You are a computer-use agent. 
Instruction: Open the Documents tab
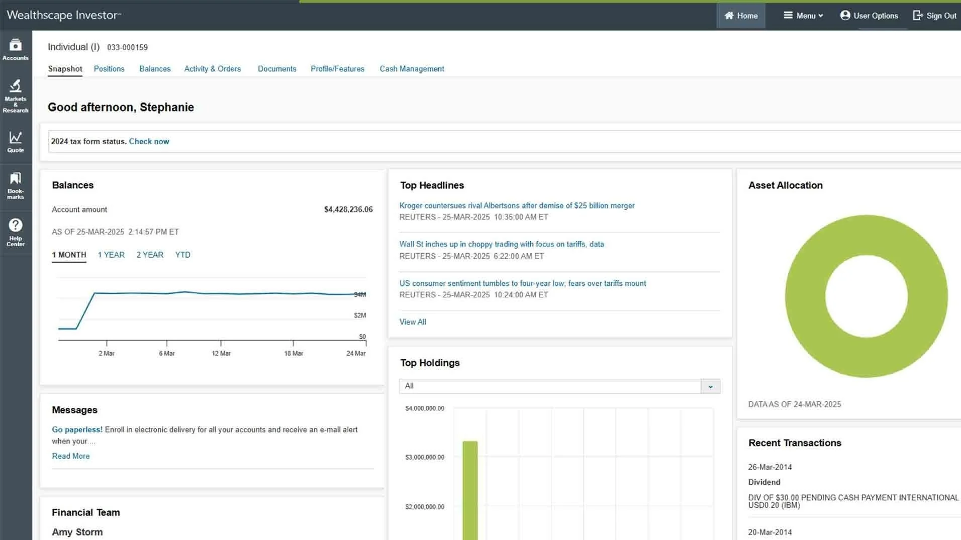[x=277, y=69]
